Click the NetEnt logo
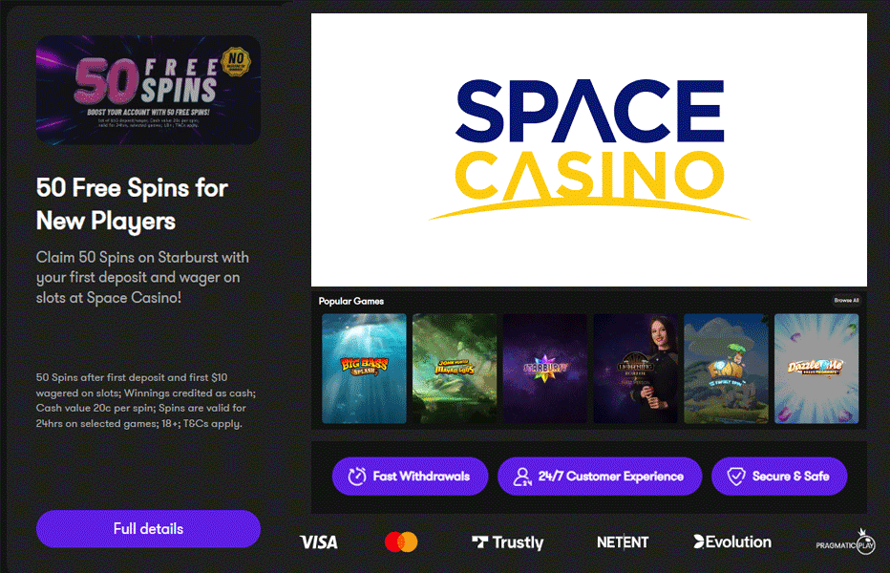This screenshot has height=573, width=890. (622, 542)
